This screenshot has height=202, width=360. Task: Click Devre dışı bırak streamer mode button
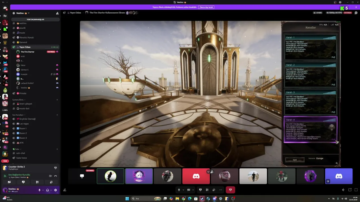tap(206, 7)
